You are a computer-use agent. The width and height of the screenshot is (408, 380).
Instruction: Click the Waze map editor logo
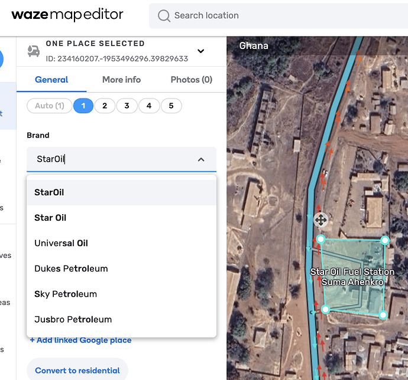pos(67,15)
